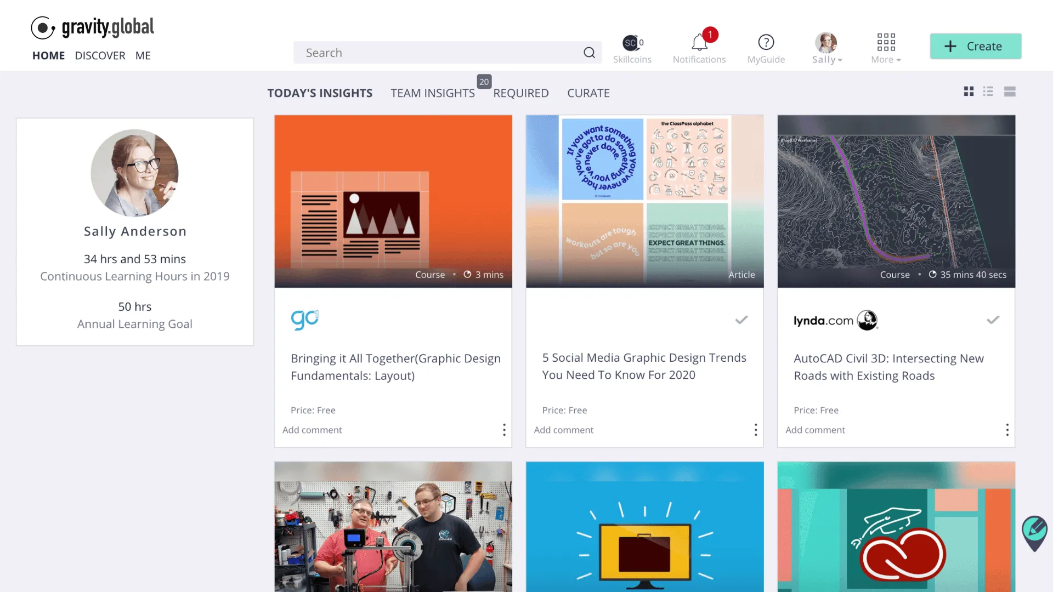Expand the Sally user dropdown
The height and width of the screenshot is (592, 1053).
coord(826,48)
